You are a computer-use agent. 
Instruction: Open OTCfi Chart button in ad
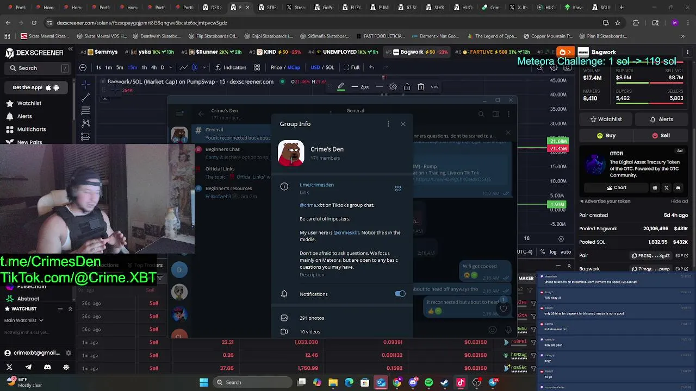[616, 187]
